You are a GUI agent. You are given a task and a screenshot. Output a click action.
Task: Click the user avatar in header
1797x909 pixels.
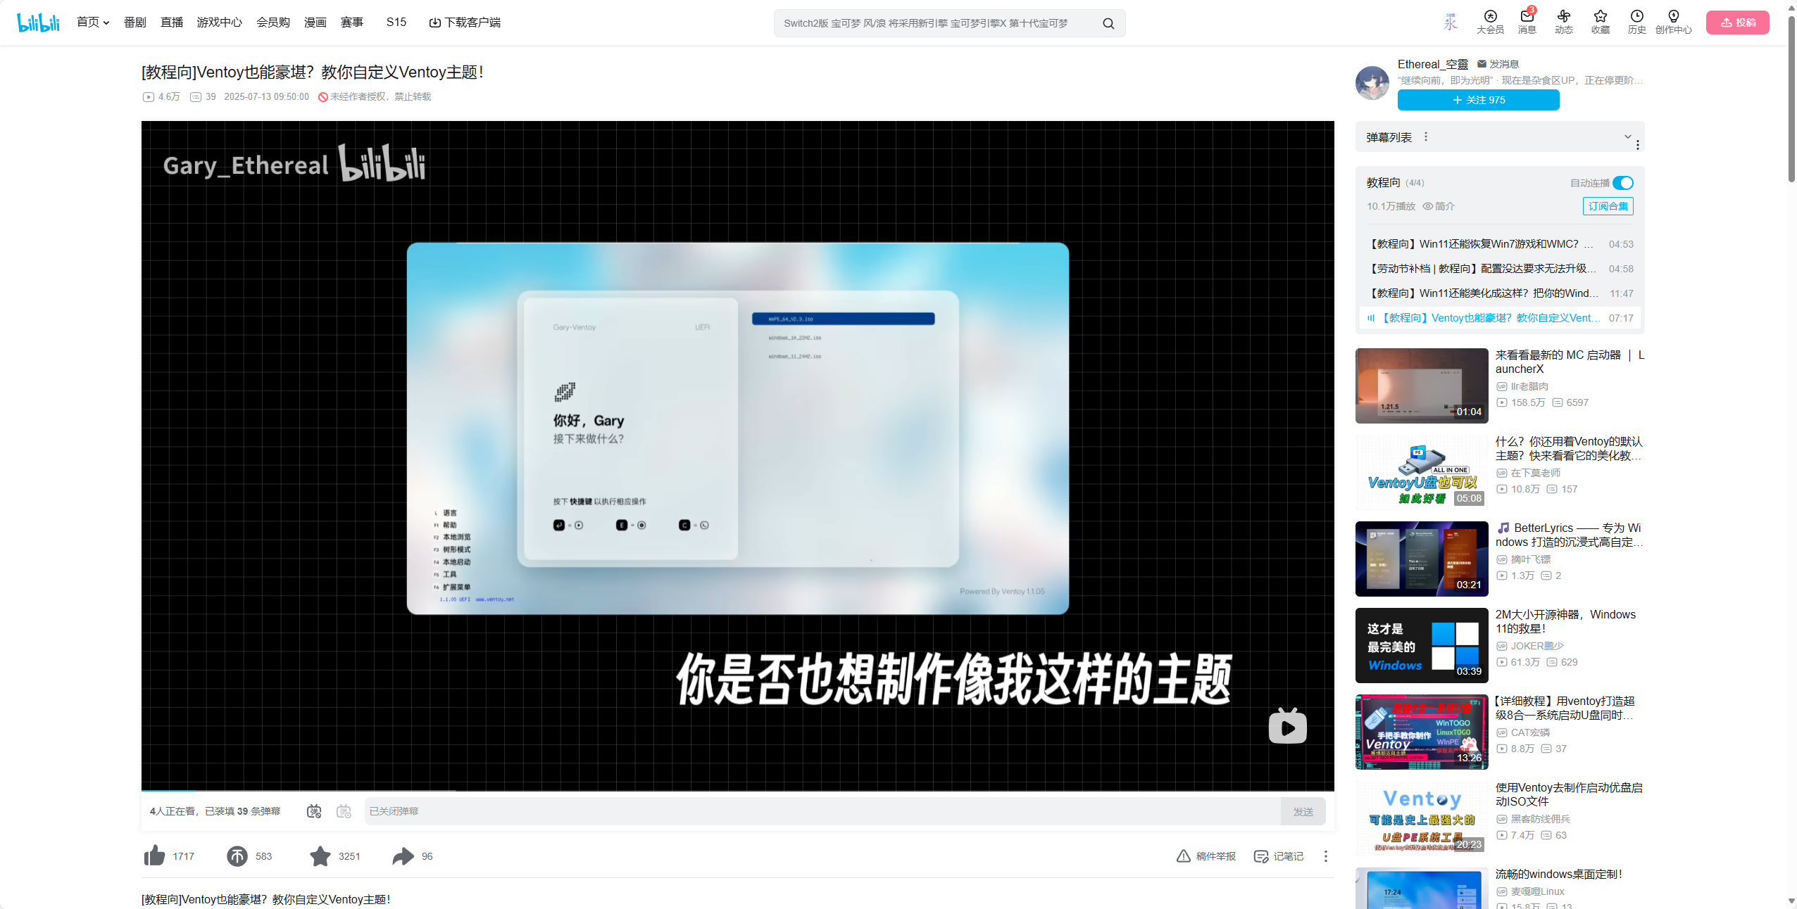tap(1451, 23)
